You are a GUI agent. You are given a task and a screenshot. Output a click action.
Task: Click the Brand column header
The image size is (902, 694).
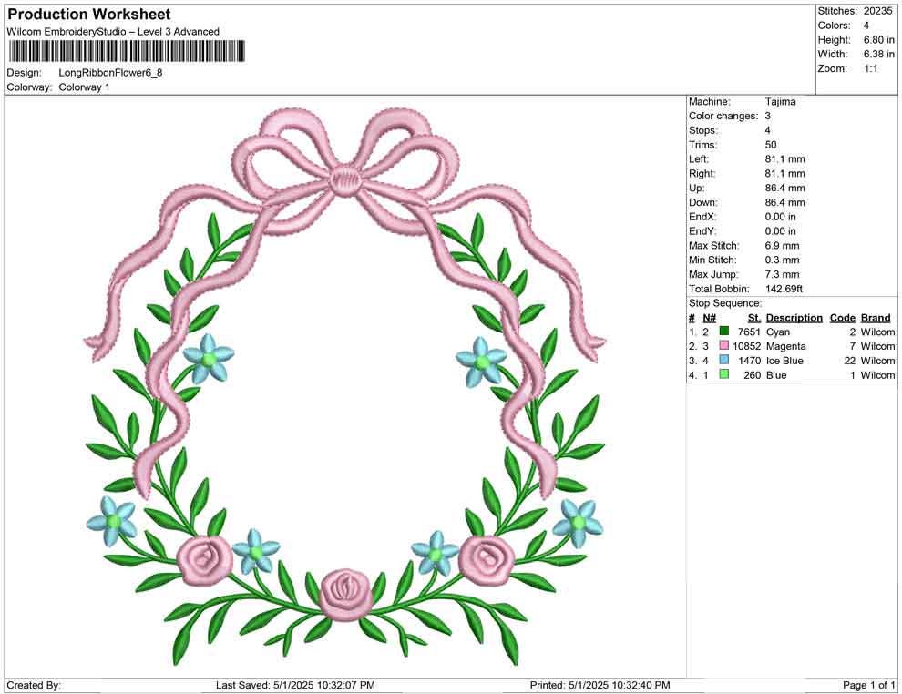[x=875, y=317]
